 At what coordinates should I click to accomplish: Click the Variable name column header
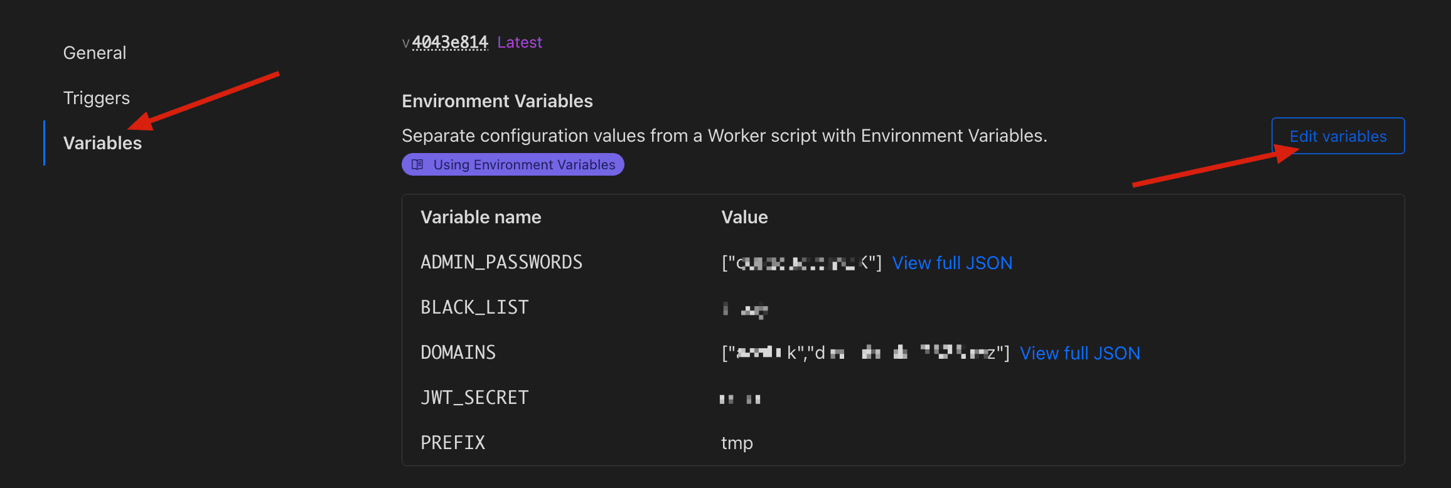[480, 216]
